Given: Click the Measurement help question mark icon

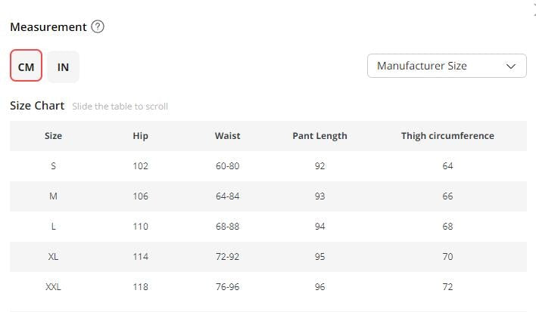Looking at the screenshot, I should pos(98,26).
